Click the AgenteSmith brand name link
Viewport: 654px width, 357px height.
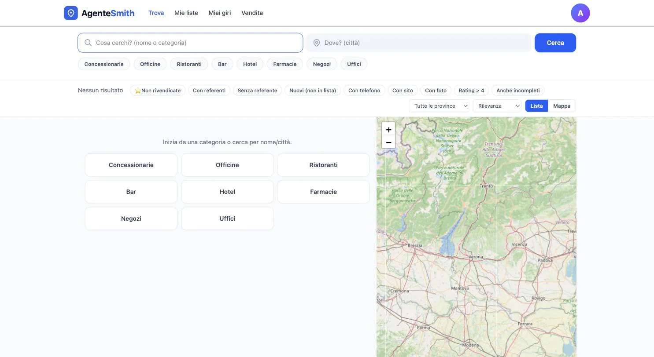[x=108, y=13]
